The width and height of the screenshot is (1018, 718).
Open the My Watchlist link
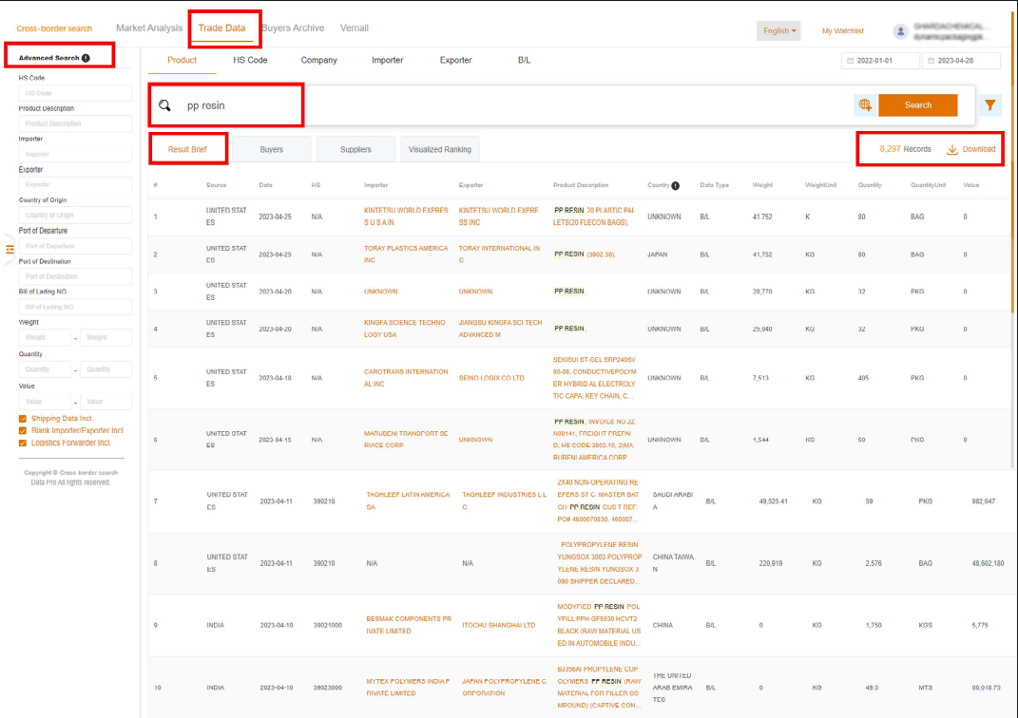pos(842,31)
